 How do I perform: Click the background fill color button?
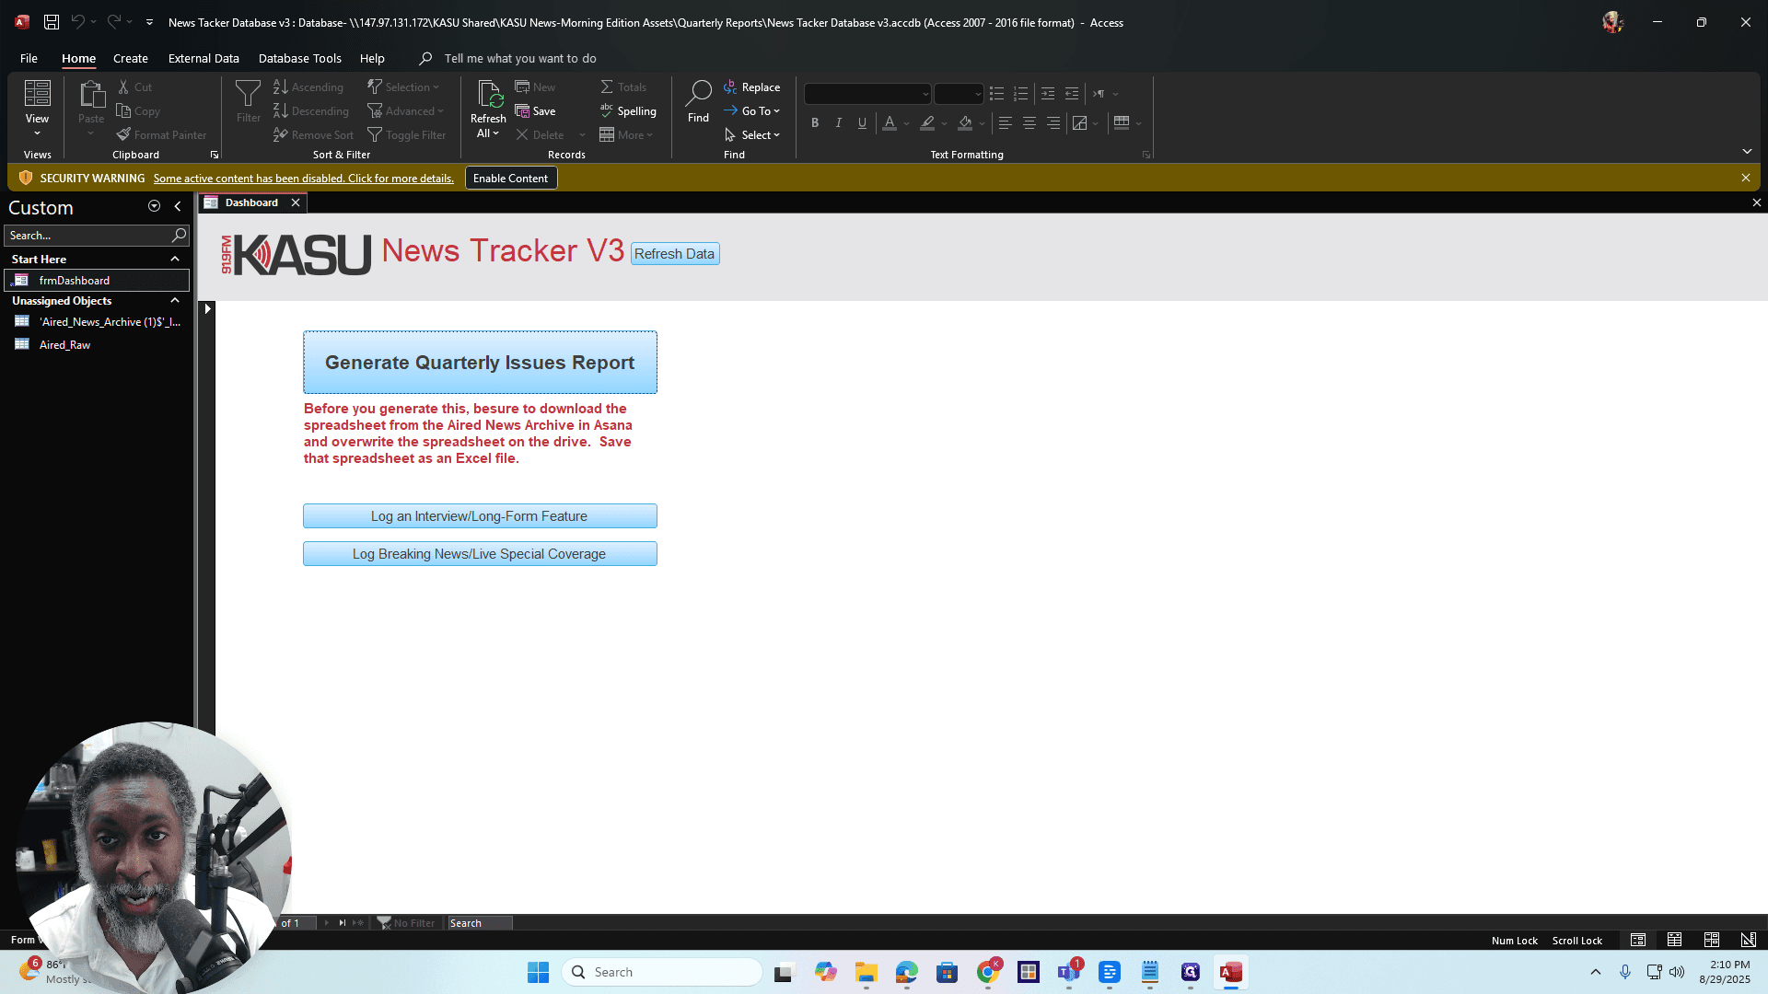coord(965,123)
